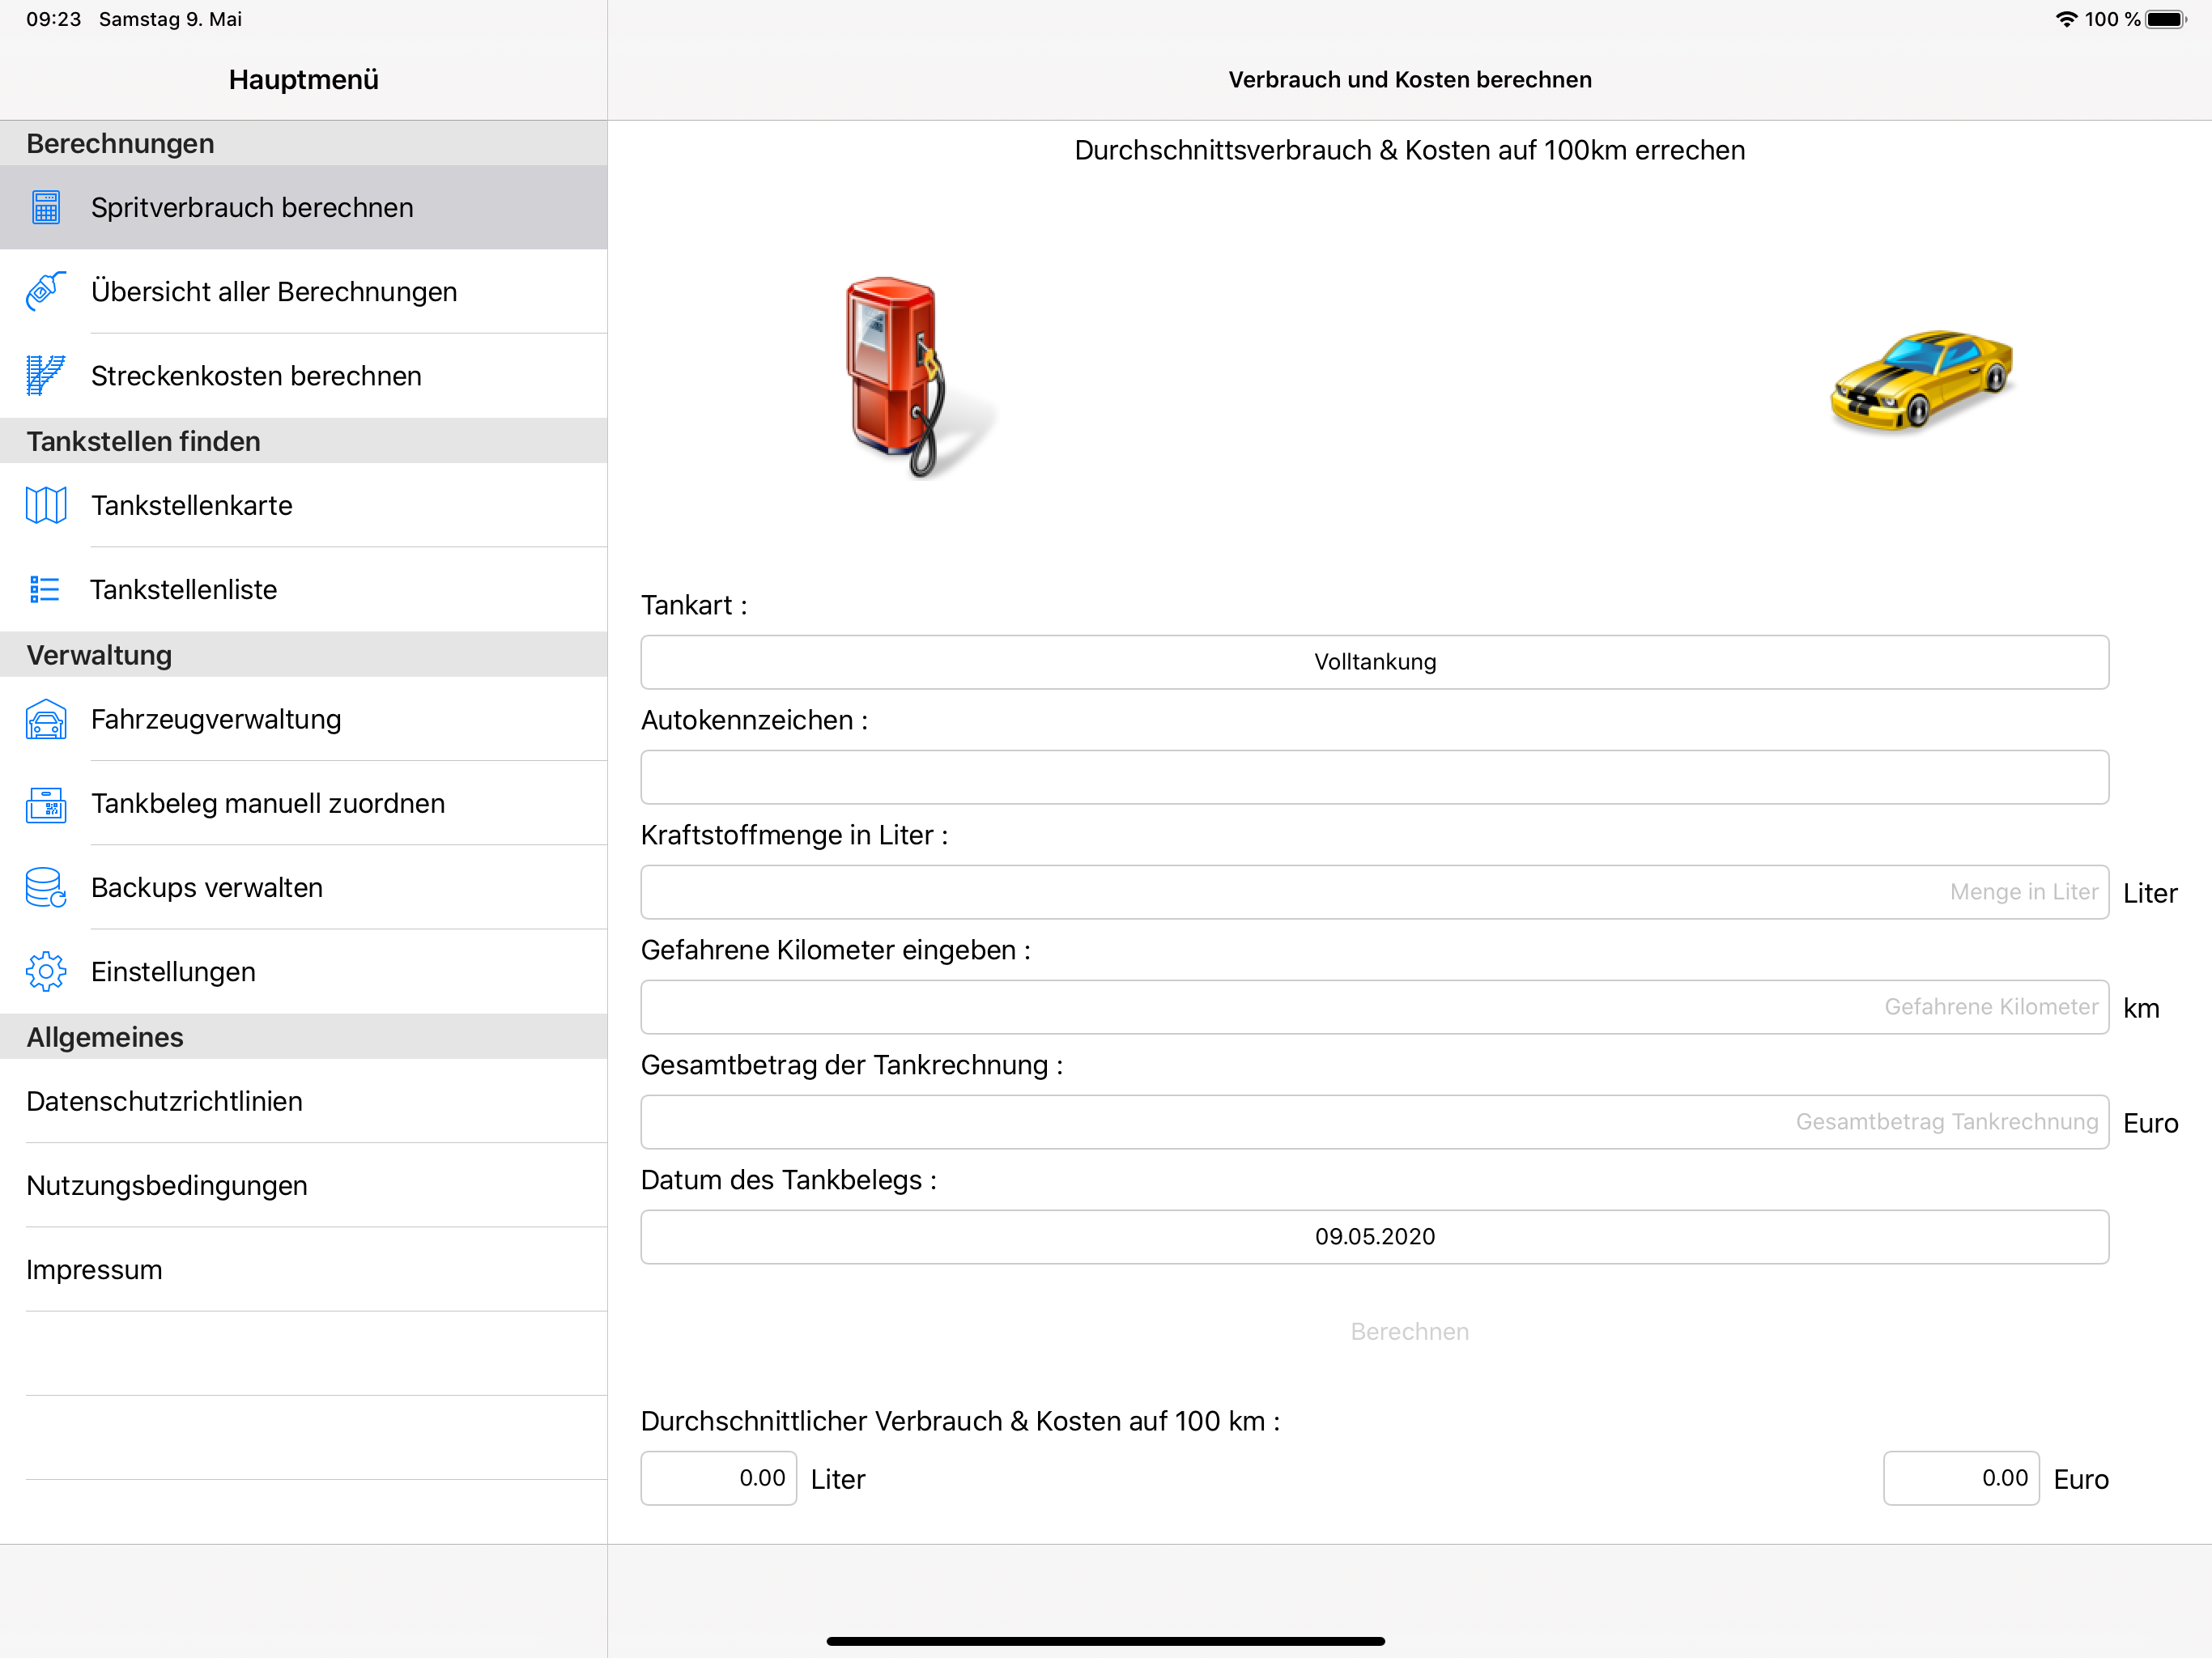
Task: Focus the Menge in Liter input
Action: [1375, 892]
